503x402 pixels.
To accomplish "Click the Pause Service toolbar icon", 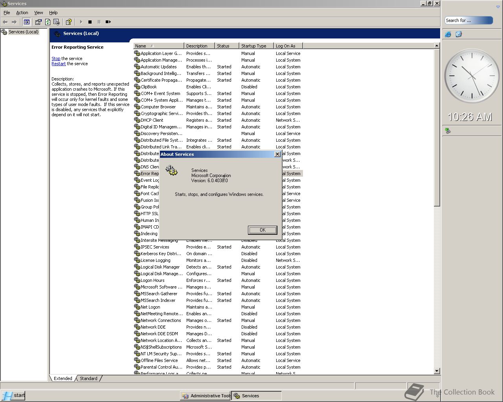I will [99, 22].
